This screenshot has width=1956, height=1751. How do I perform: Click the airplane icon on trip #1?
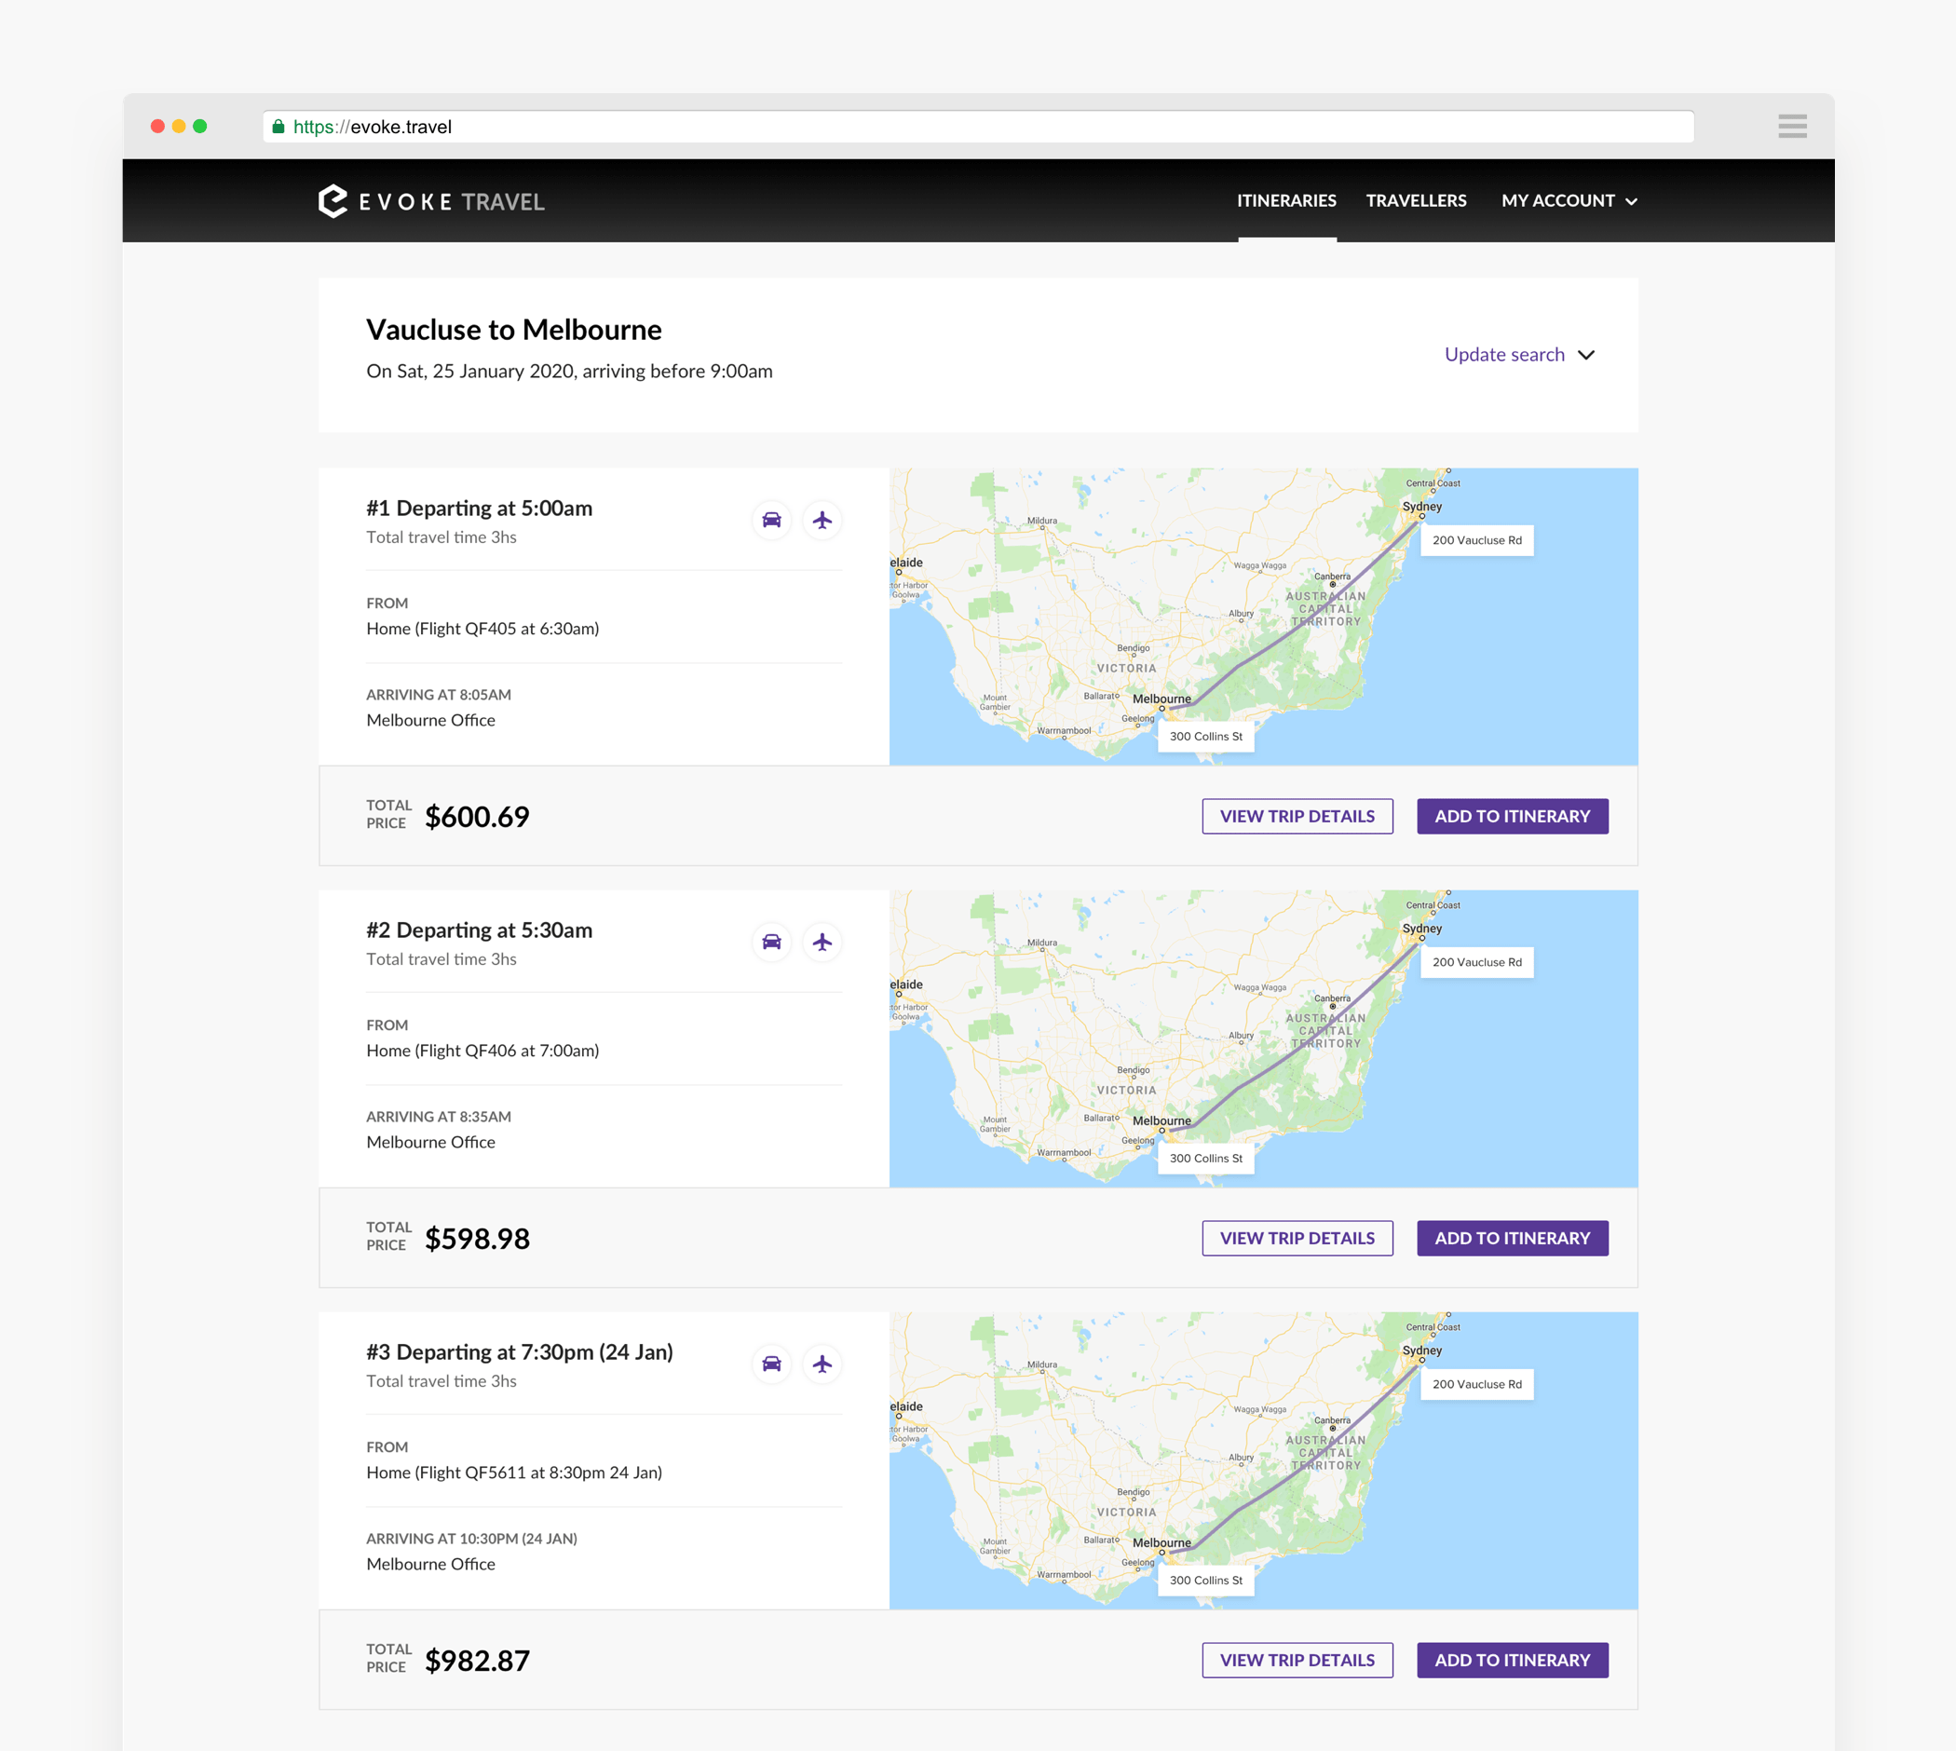tap(822, 521)
